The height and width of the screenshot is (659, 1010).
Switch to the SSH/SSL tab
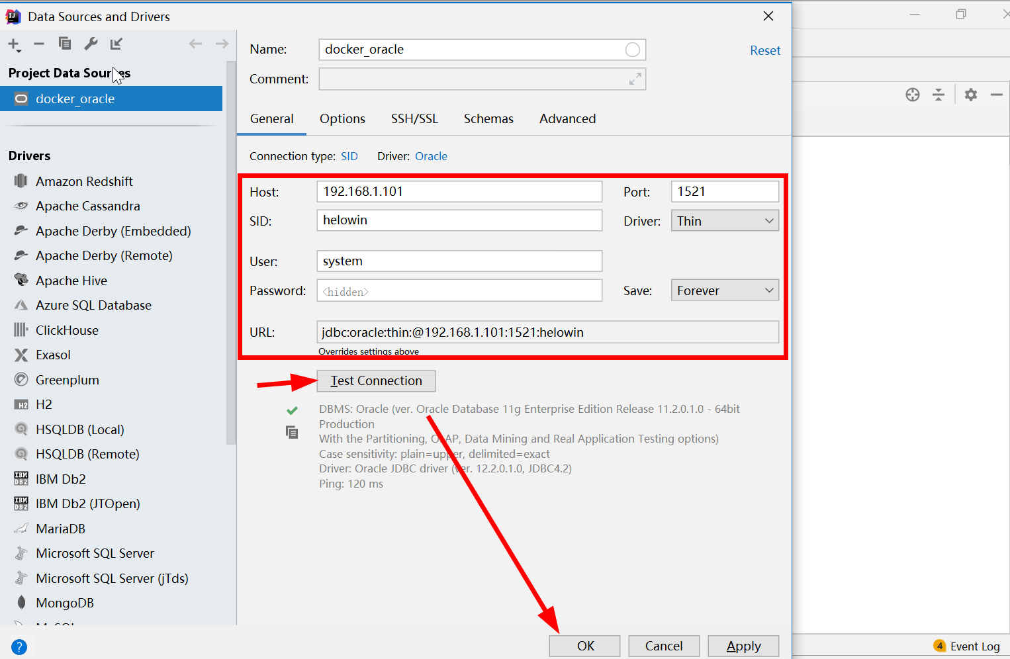[x=414, y=119]
